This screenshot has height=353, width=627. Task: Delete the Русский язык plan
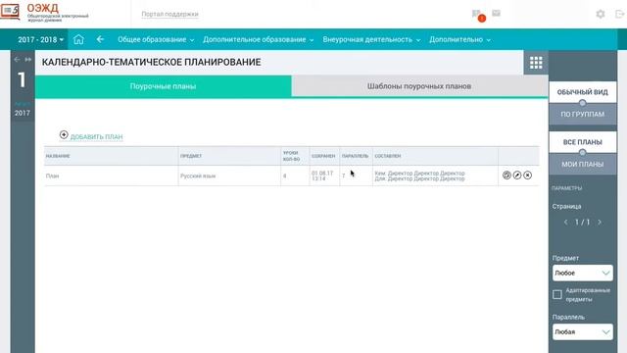[527, 176]
